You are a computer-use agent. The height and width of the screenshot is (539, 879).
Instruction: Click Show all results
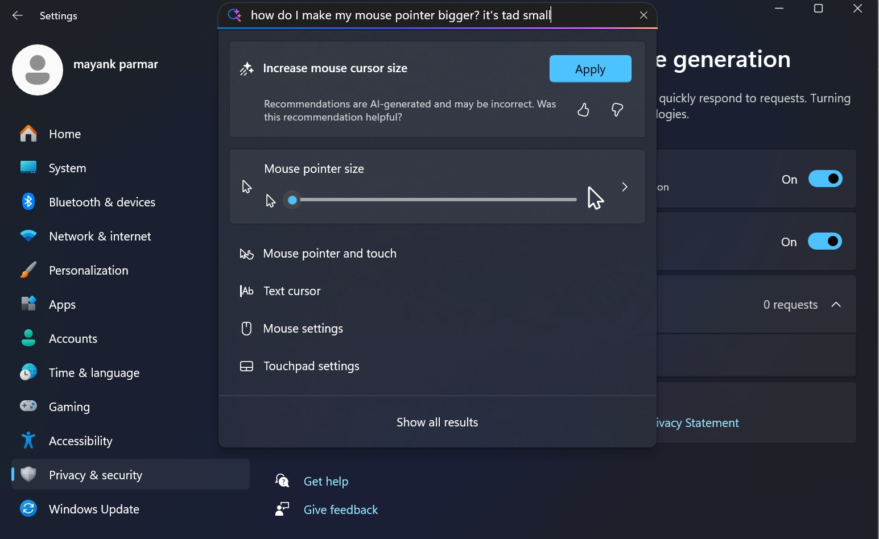[x=437, y=422]
